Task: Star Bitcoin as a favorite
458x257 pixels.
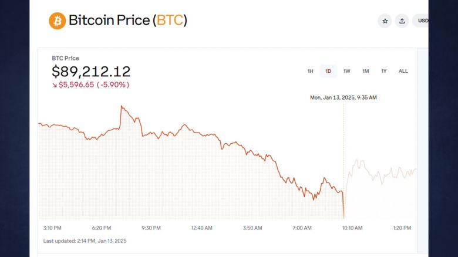Action: coord(385,21)
